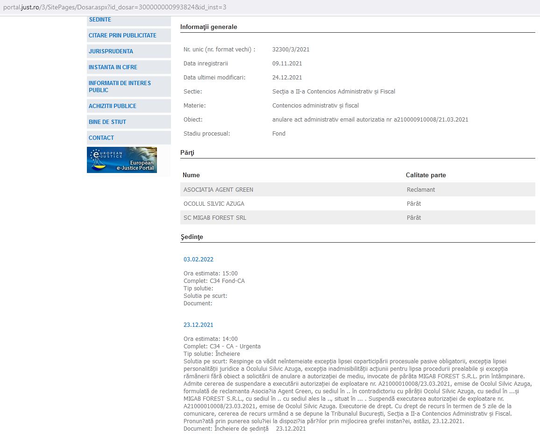
Task: Open the BINE DE STIUT page
Action: [107, 122]
